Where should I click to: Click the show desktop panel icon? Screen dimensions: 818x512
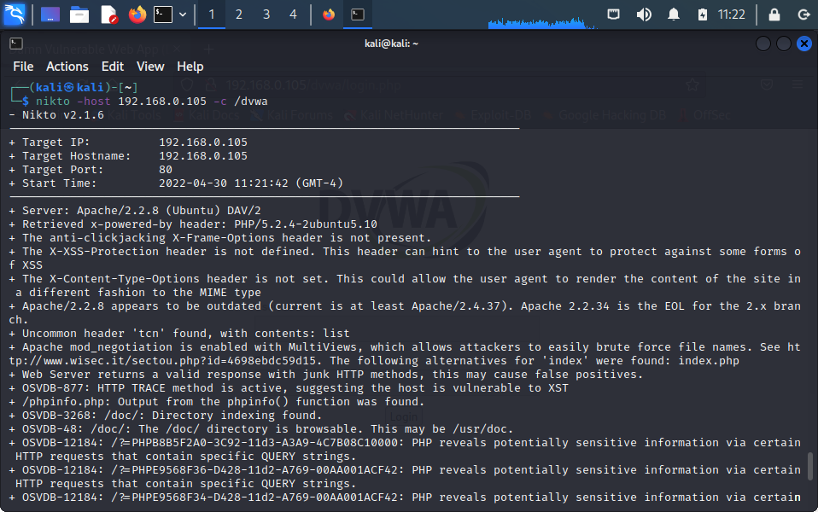coord(50,15)
